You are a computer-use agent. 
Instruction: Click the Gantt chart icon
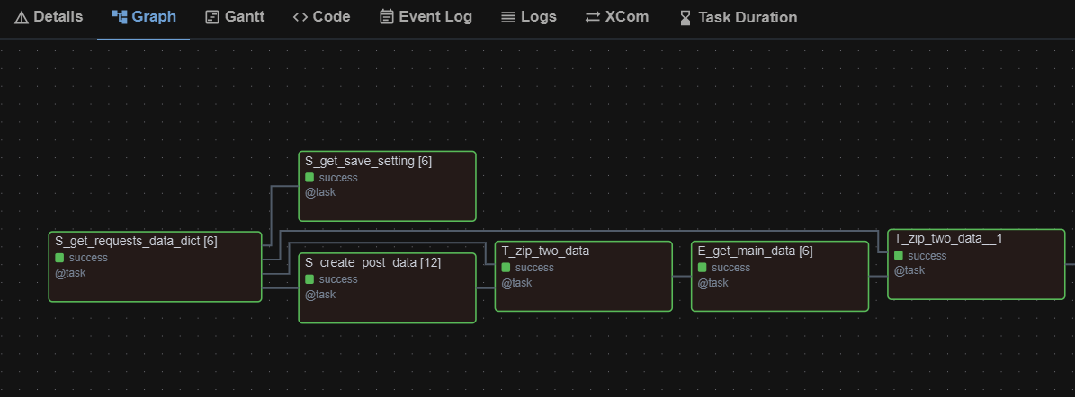[x=212, y=17]
